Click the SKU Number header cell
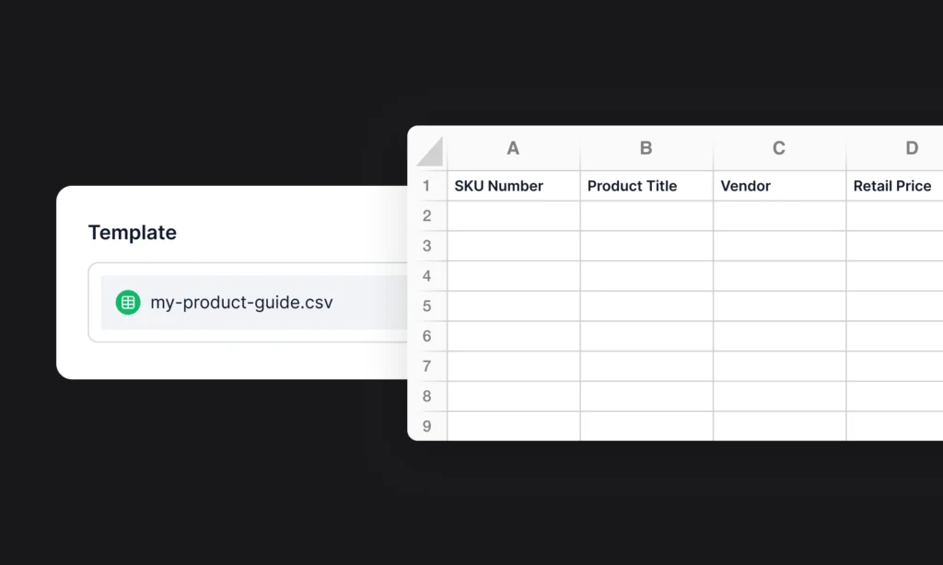This screenshot has height=565, width=943. [x=513, y=186]
